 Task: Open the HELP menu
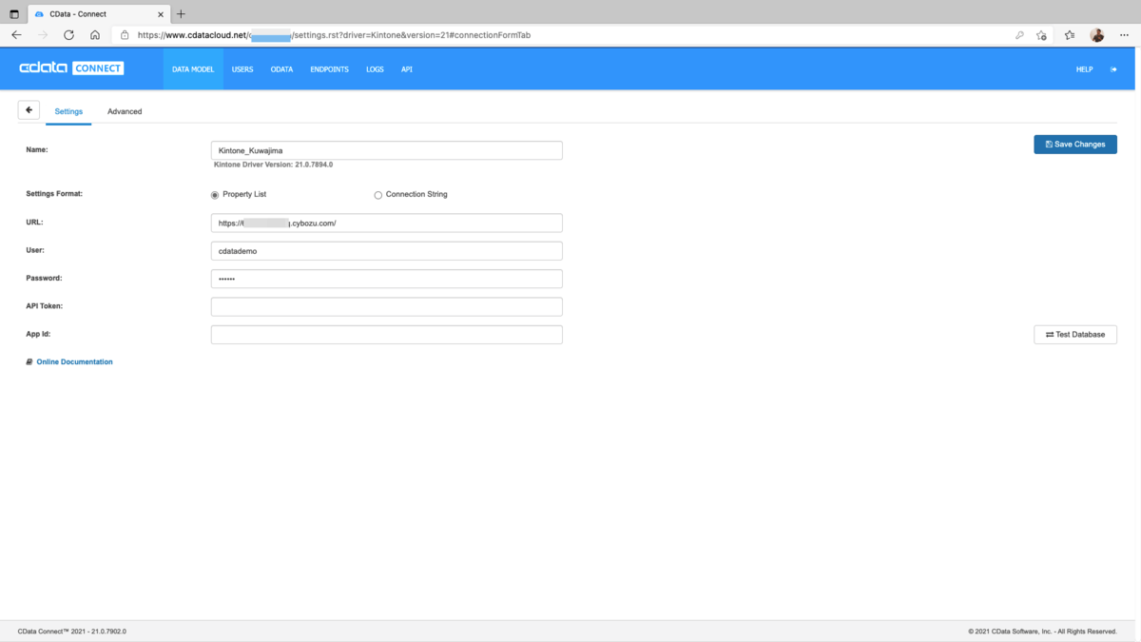coord(1084,69)
